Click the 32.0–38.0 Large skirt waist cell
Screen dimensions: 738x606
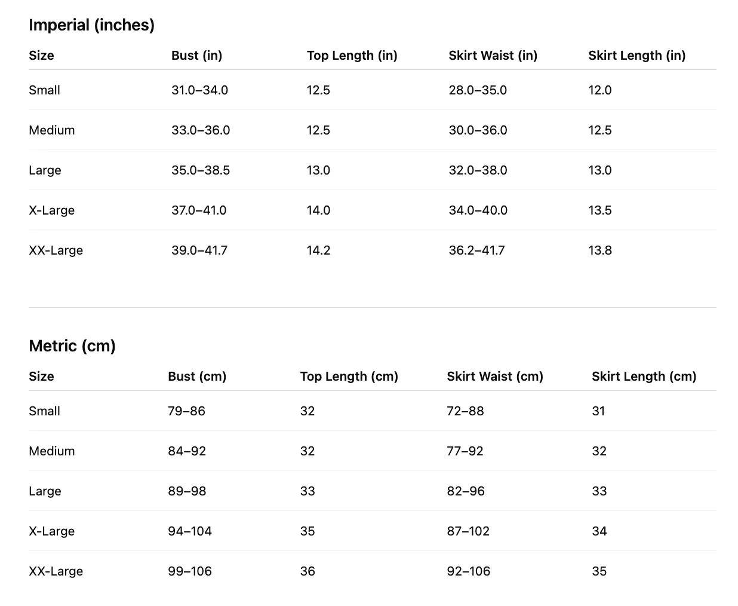click(478, 170)
